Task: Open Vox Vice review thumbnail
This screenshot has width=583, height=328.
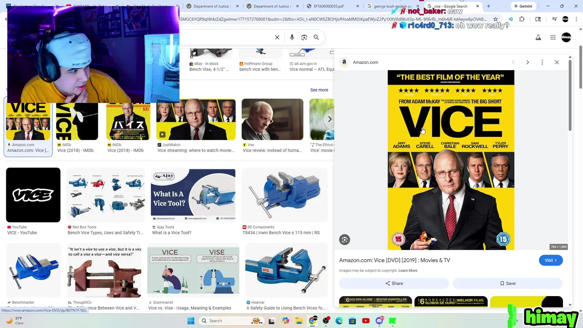Action: click(x=272, y=119)
